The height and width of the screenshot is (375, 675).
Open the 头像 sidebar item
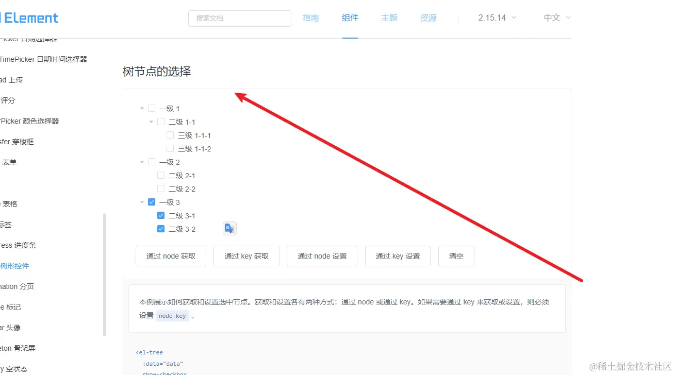[10, 328]
